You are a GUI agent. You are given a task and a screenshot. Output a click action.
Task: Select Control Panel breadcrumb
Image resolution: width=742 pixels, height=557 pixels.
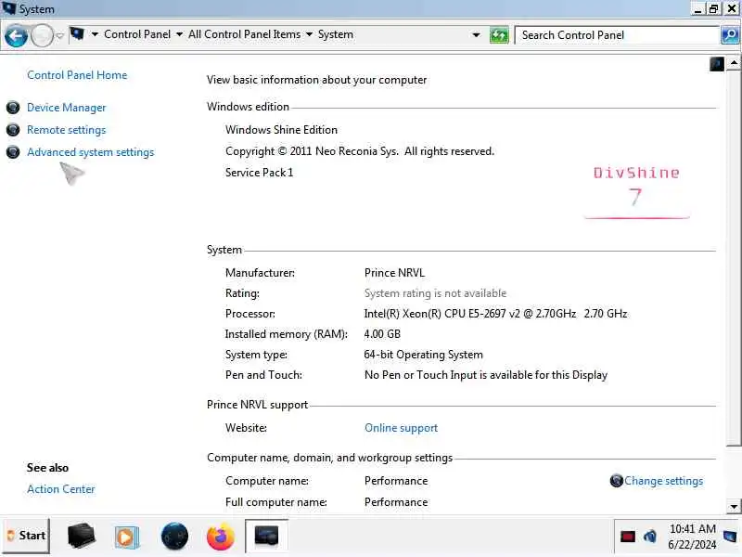click(x=137, y=34)
